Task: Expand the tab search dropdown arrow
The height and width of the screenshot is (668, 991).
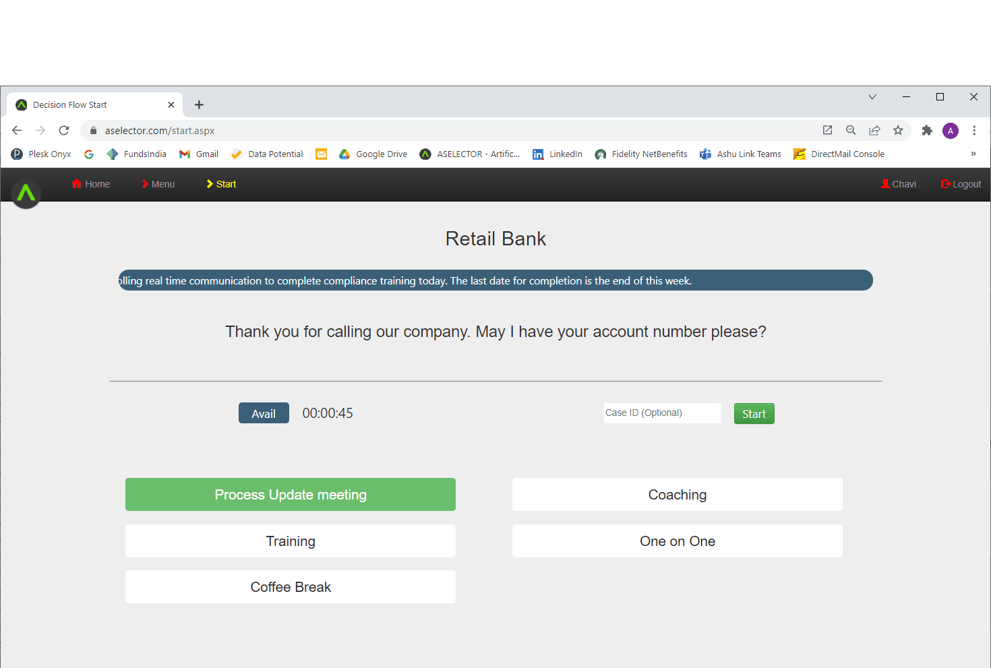Action: tap(872, 97)
